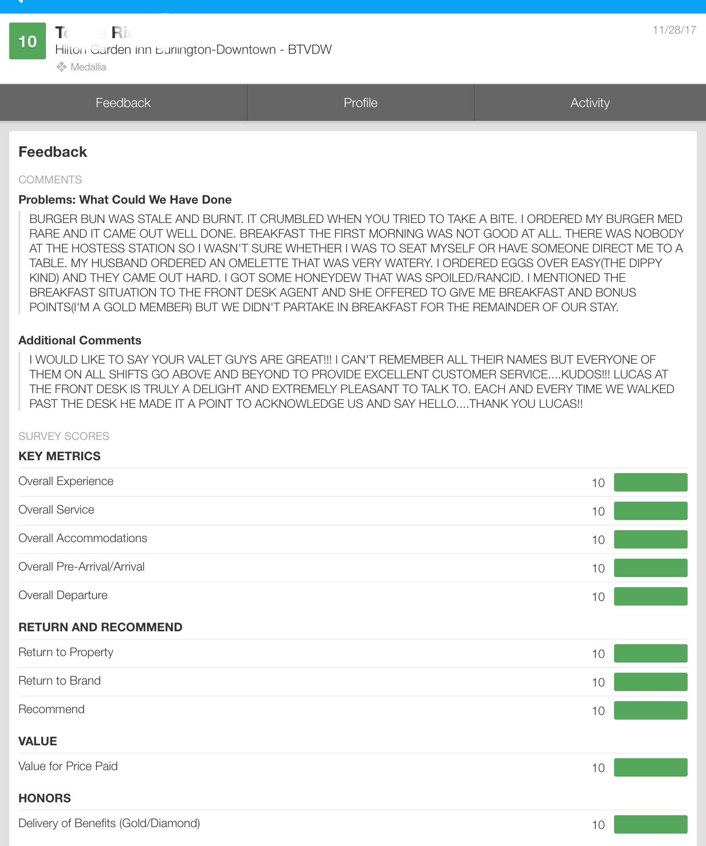Image resolution: width=706 pixels, height=846 pixels.
Task: Tap the Return to Property score bar
Action: [650, 653]
